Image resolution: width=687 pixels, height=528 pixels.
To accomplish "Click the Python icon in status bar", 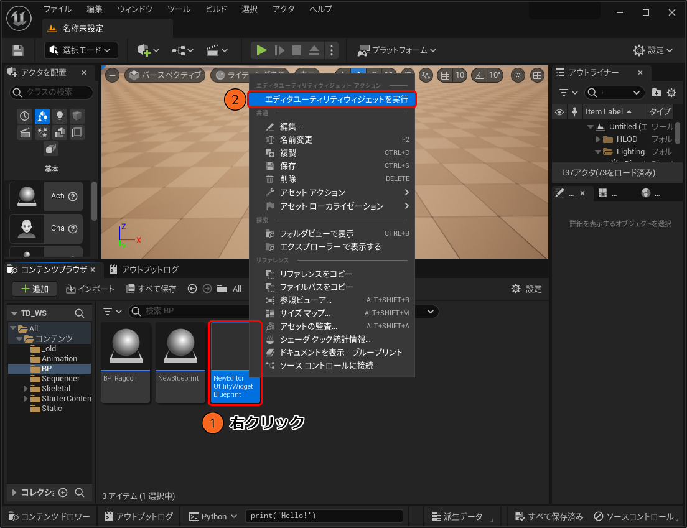I will [x=195, y=516].
